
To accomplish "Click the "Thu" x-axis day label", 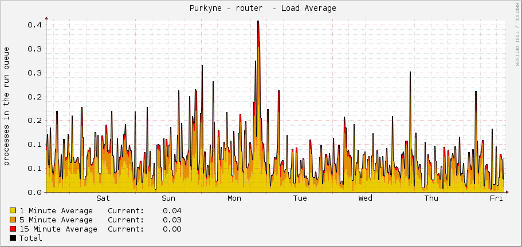I will [431, 198].
